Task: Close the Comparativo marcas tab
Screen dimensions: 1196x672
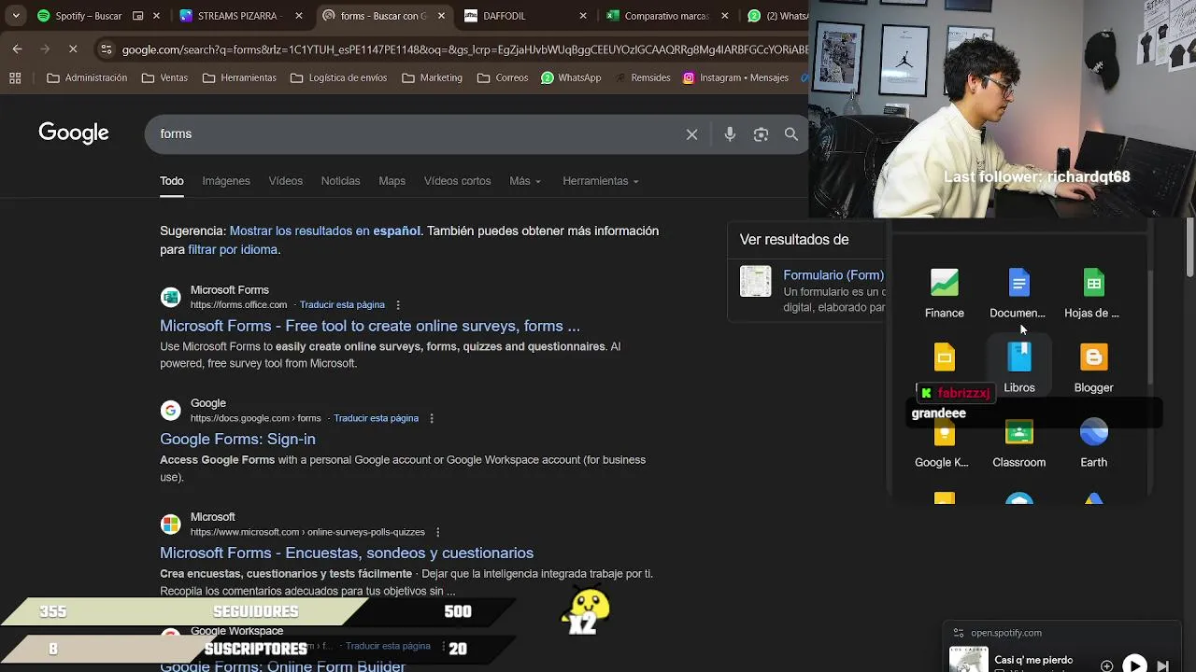Action: tap(725, 16)
